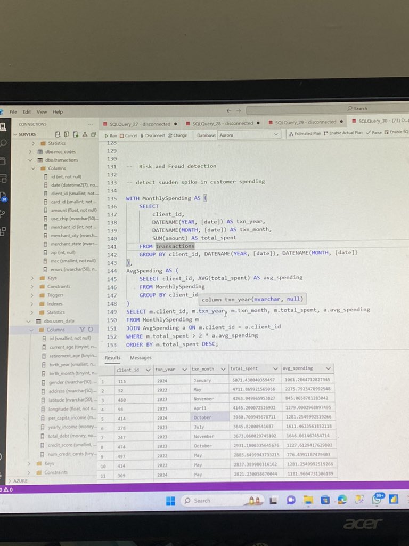Image resolution: width=409 pixels, height=546 pixels.
Task: Open the Database dropdown showing Aurora
Action: (x=249, y=135)
